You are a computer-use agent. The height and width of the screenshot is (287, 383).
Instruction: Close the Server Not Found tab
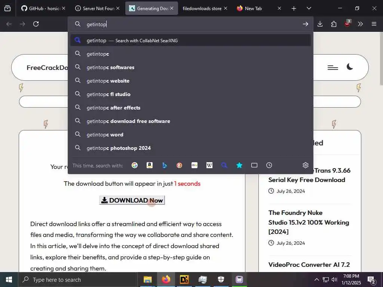click(118, 8)
